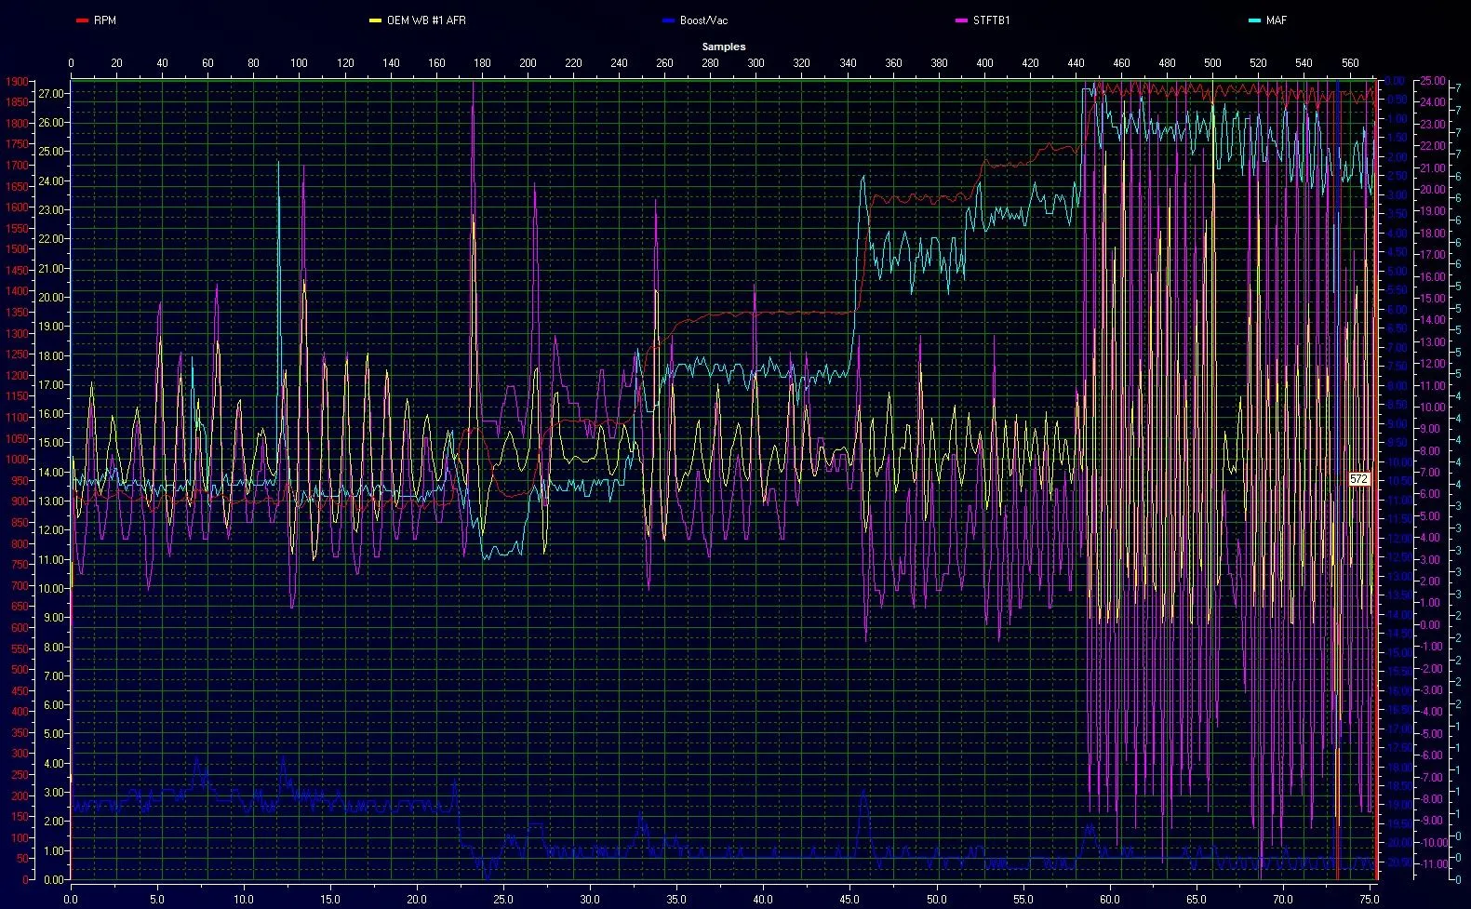Click the 27.00 value on the AFR axis
This screenshot has height=909, width=1471.
tap(51, 94)
